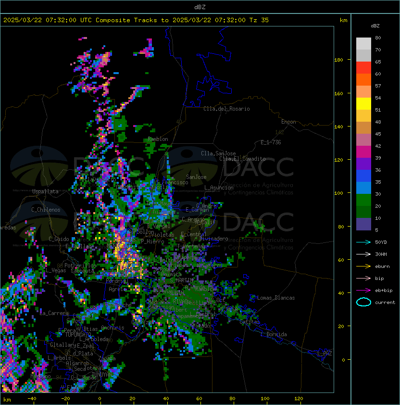Click the 'dBZ' title at top
The height and width of the screenshot is (405, 400).
click(x=200, y=7)
